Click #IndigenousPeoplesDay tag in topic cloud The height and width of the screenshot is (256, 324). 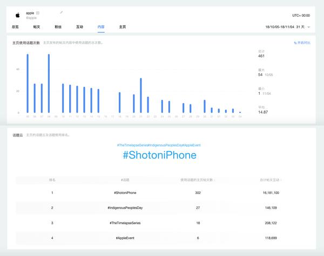coord(165,145)
